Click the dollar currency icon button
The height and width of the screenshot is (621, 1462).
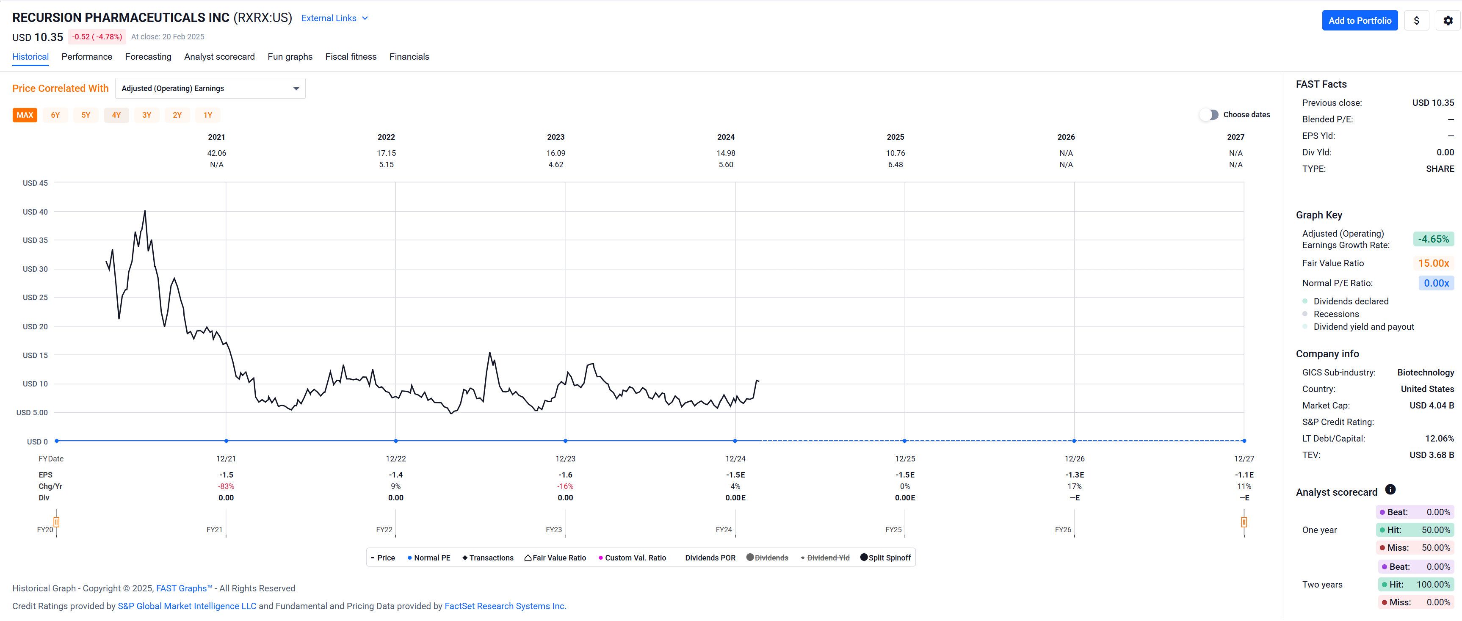[x=1417, y=20]
